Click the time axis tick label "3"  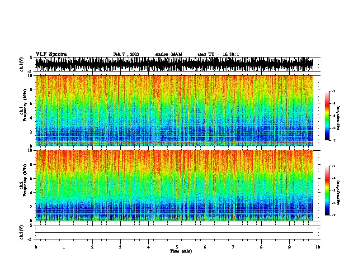coord(120,247)
